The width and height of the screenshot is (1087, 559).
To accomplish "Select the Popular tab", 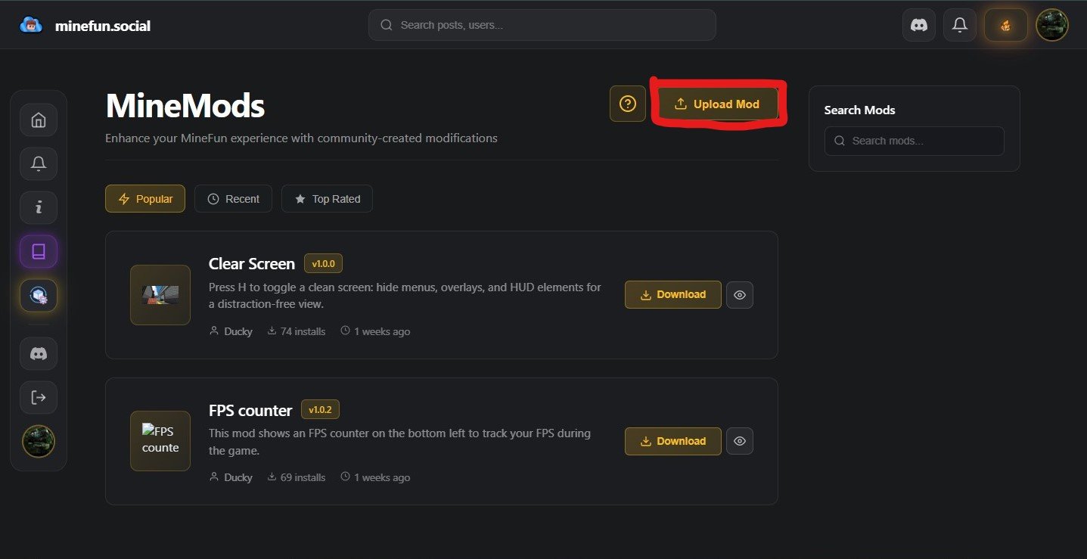I will pyautogui.click(x=145, y=199).
